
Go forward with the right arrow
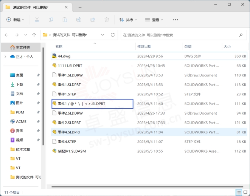point(17,35)
